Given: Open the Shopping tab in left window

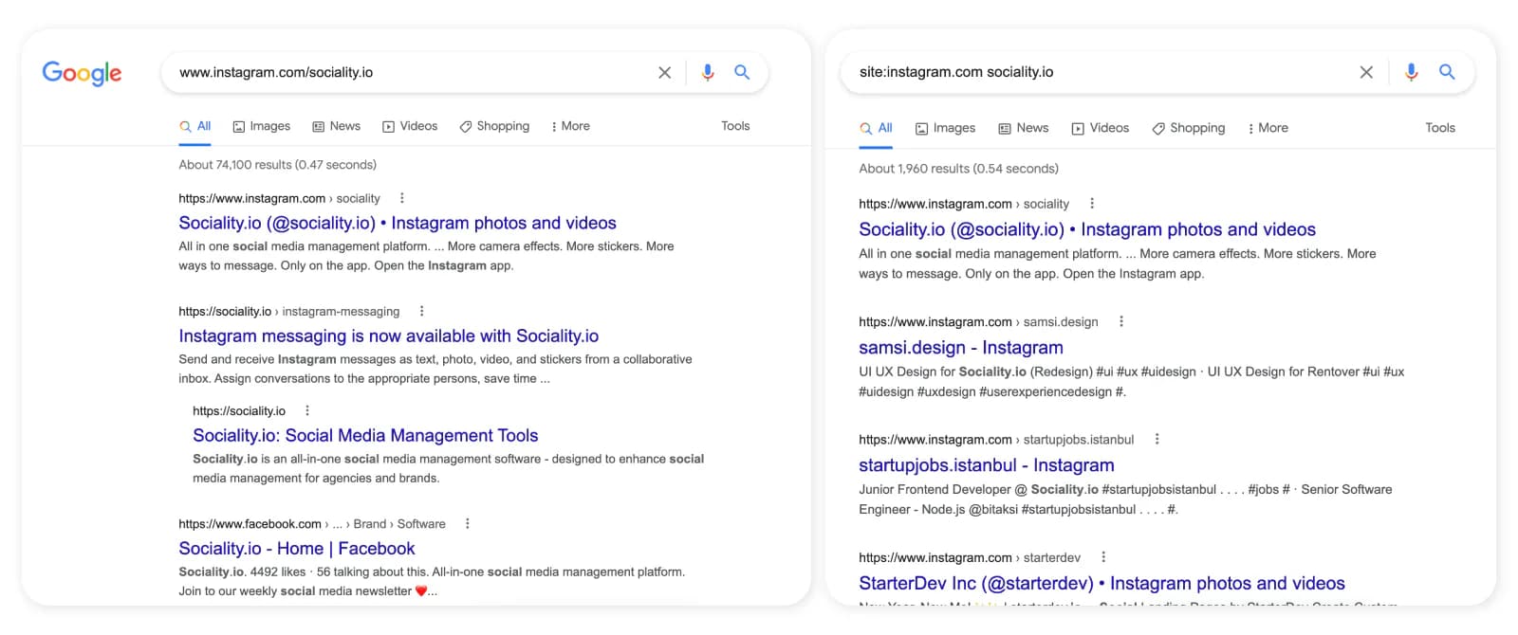Looking at the screenshot, I should [x=494, y=126].
